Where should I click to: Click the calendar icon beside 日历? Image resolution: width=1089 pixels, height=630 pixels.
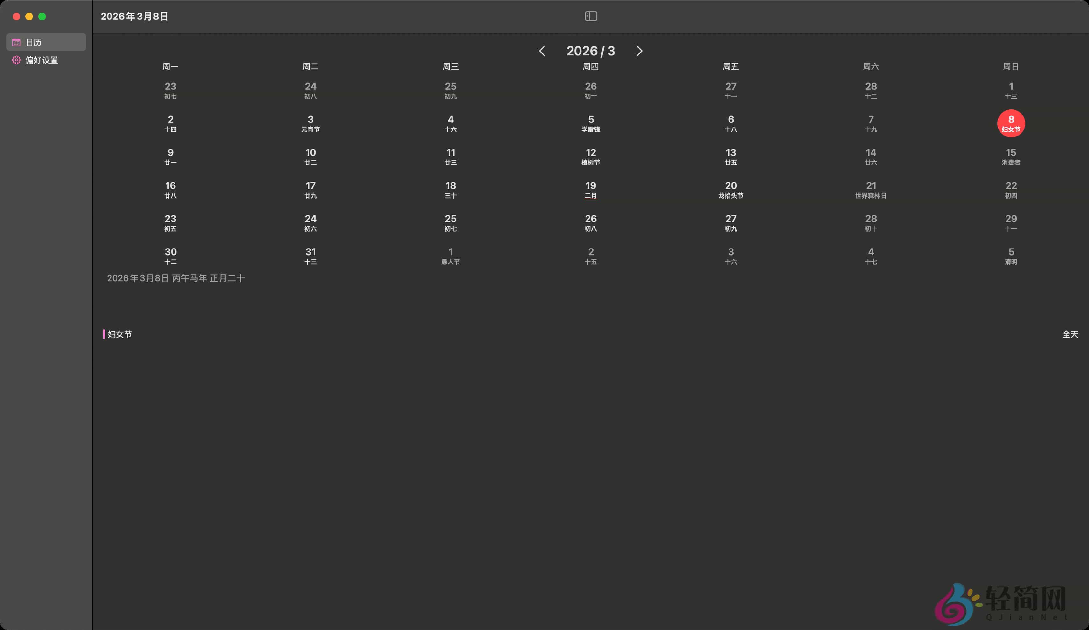click(x=16, y=42)
